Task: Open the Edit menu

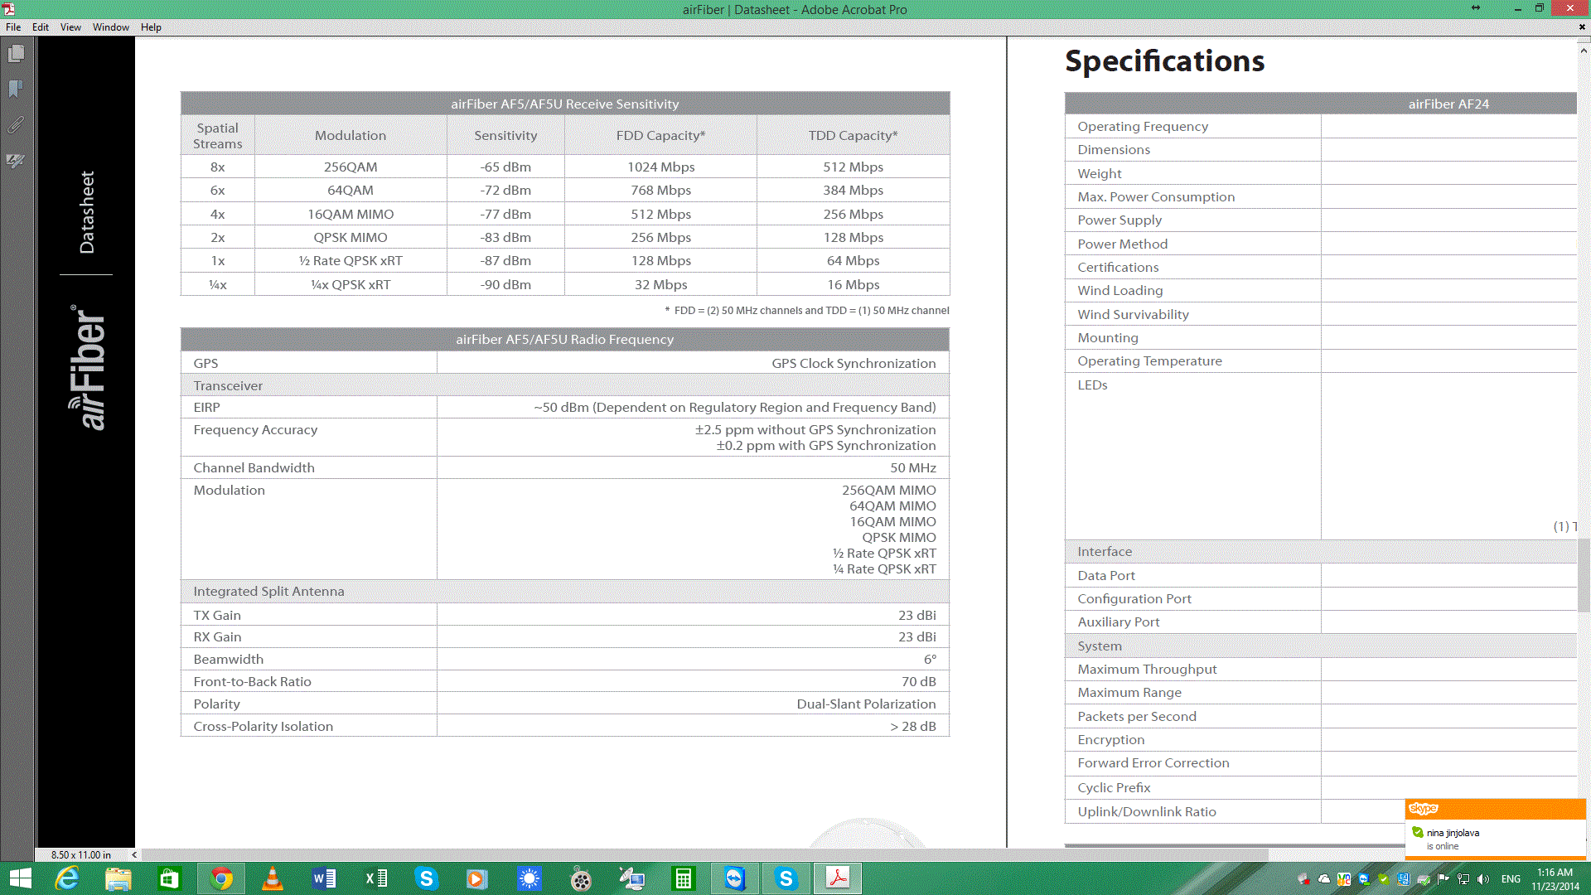Action: 41,27
